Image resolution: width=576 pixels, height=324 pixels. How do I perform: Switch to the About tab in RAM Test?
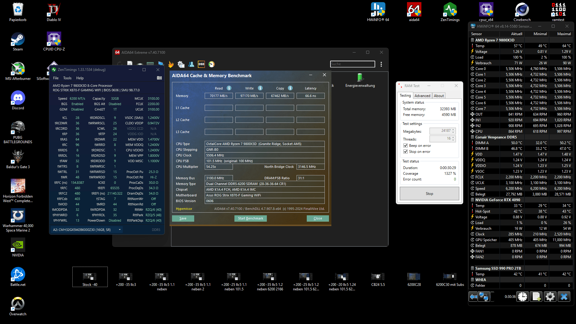coord(439,95)
